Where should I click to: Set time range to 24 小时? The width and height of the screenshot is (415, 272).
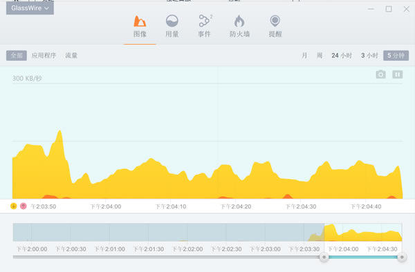[x=342, y=55]
